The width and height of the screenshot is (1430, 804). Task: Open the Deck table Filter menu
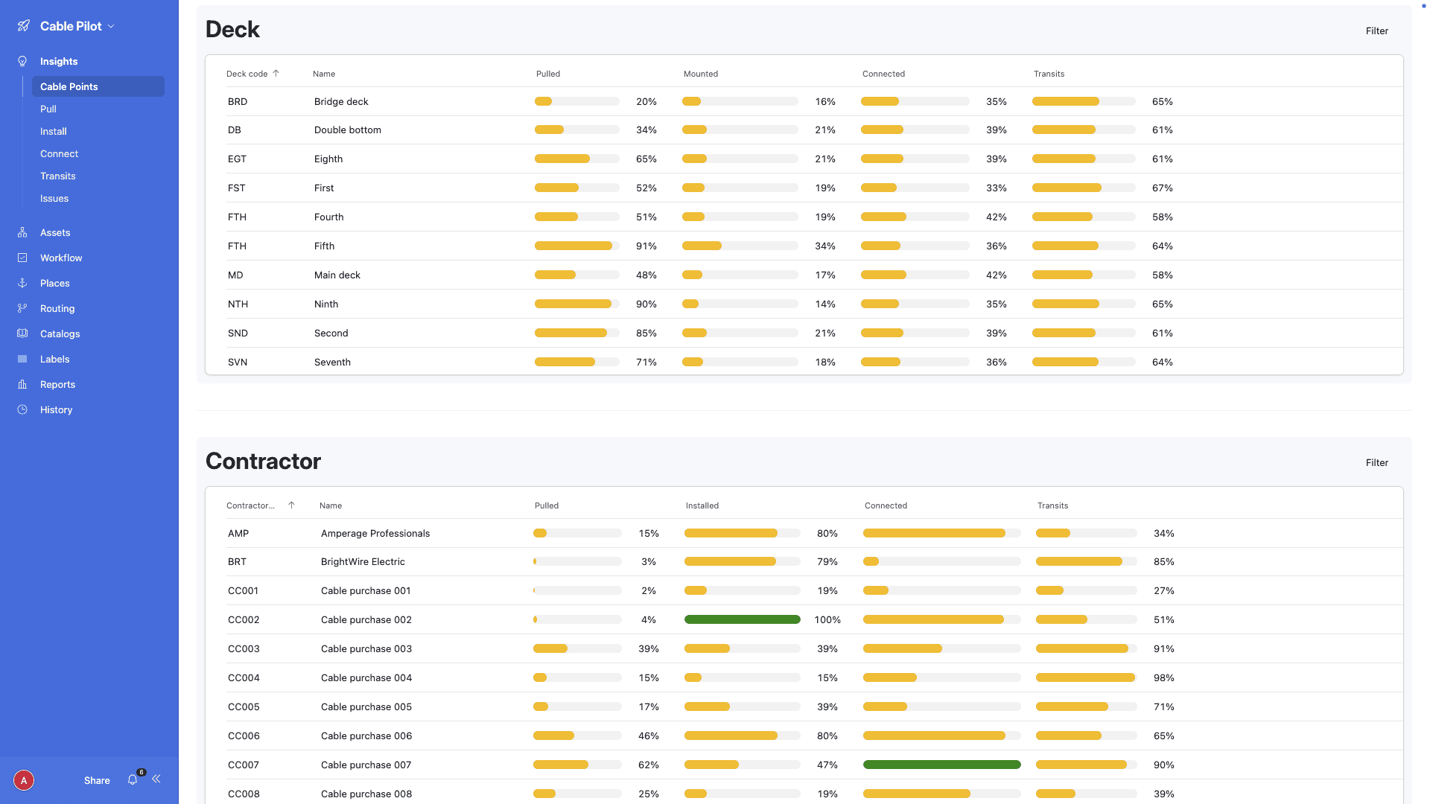pos(1376,31)
